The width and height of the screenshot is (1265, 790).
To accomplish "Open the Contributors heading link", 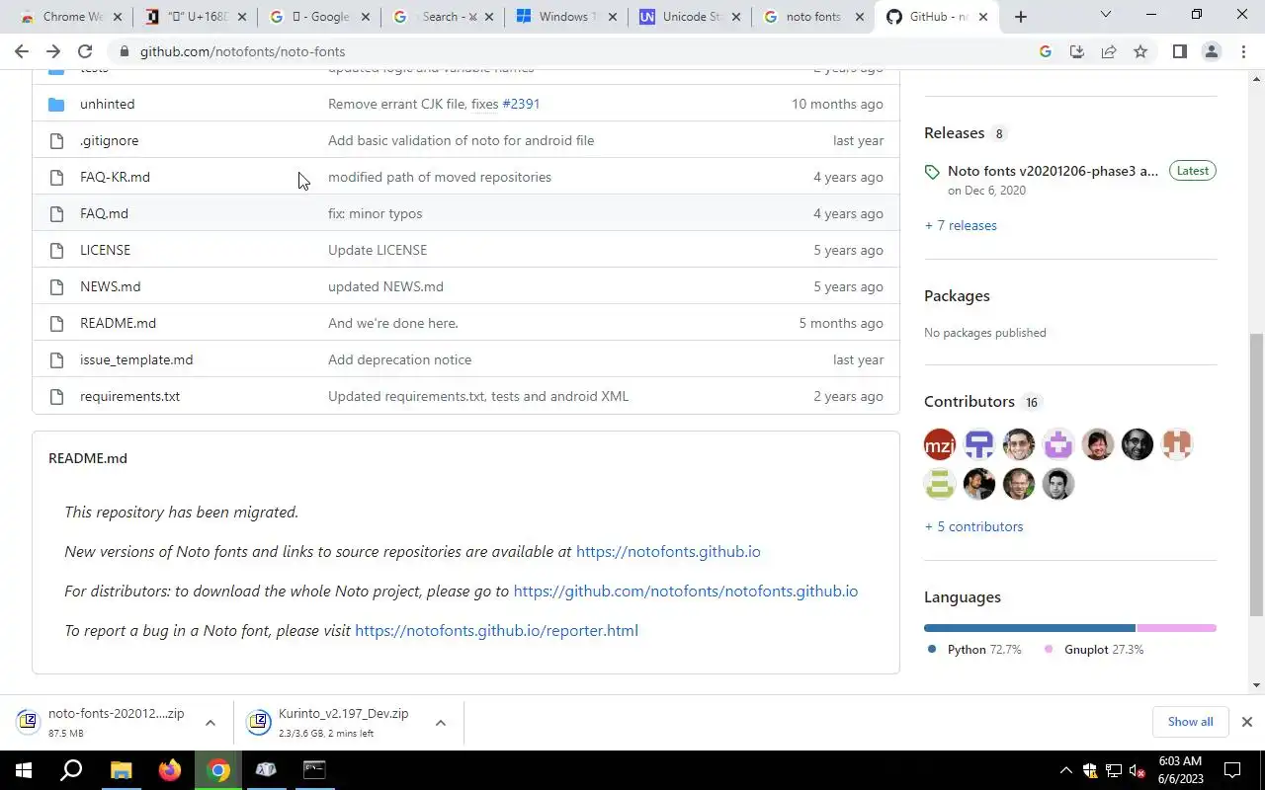I will (x=970, y=401).
